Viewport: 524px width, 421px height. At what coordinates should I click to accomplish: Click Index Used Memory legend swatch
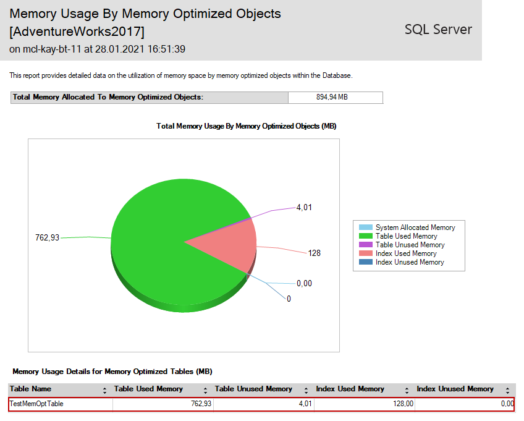click(366, 253)
